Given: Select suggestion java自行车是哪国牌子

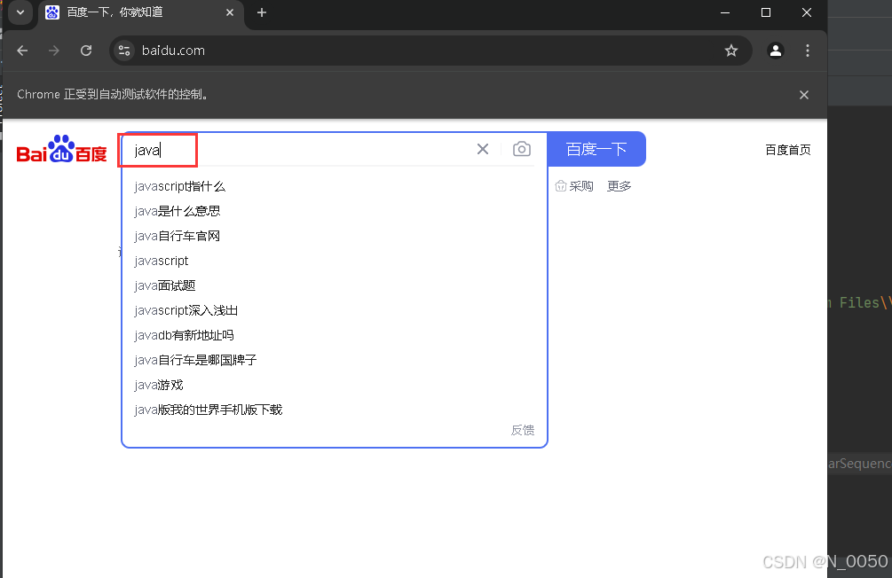Looking at the screenshot, I should pos(334,360).
